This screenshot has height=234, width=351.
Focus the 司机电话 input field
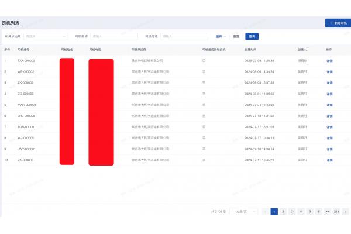[184, 36]
